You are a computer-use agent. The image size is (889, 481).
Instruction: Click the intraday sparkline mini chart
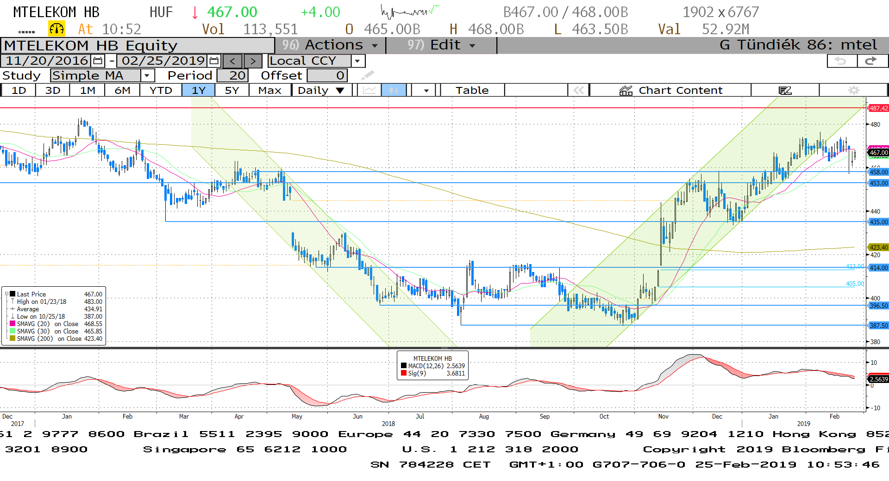click(x=410, y=12)
